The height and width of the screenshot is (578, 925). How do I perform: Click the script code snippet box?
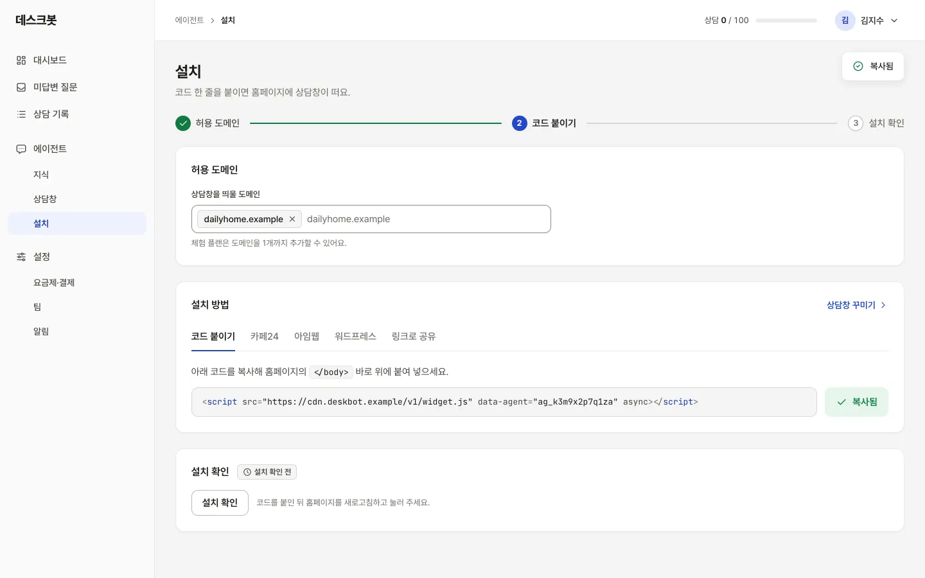click(504, 402)
